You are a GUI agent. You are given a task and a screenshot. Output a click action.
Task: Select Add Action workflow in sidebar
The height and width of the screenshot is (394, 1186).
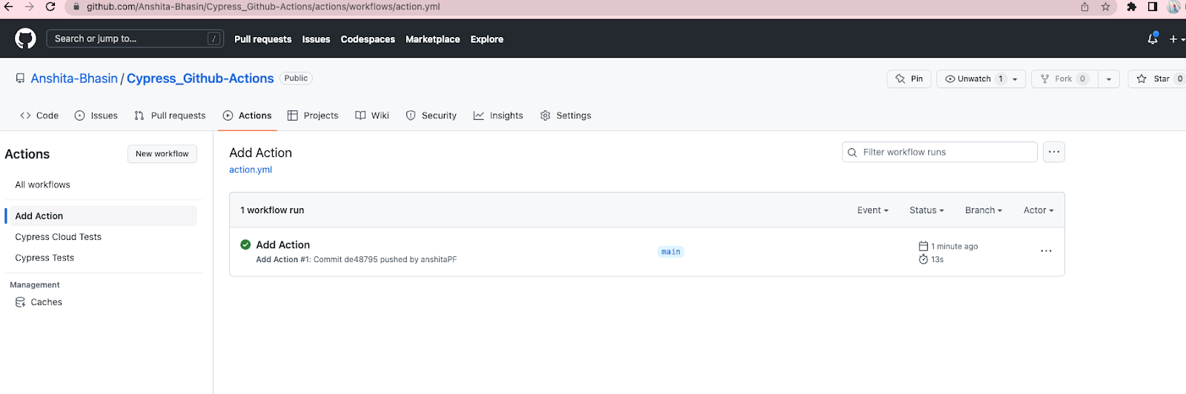(103, 216)
